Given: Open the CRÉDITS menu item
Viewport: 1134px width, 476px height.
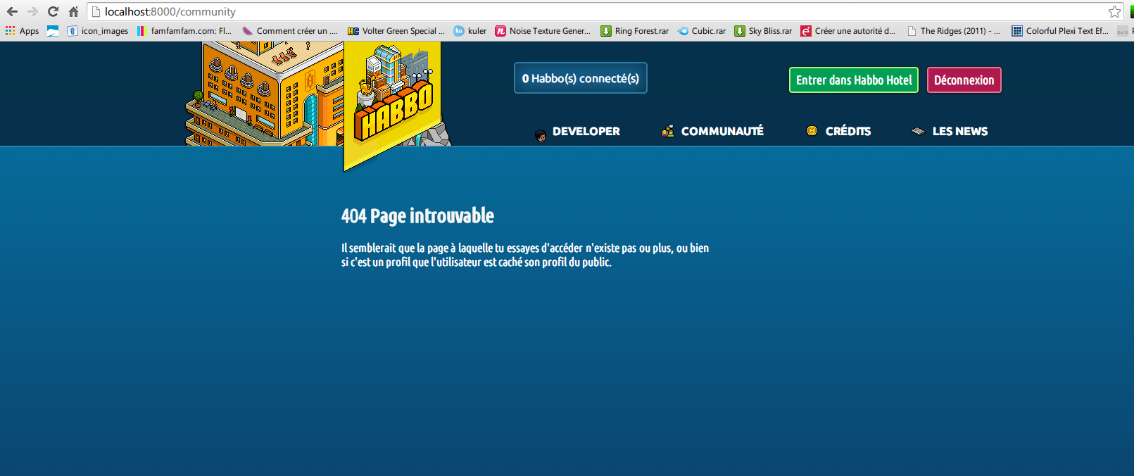Looking at the screenshot, I should pyautogui.click(x=848, y=131).
